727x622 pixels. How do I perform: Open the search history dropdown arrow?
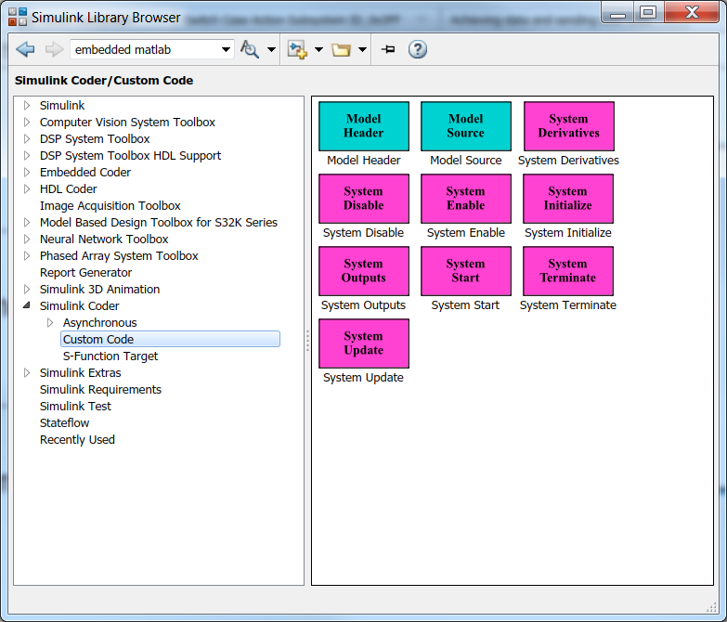226,49
